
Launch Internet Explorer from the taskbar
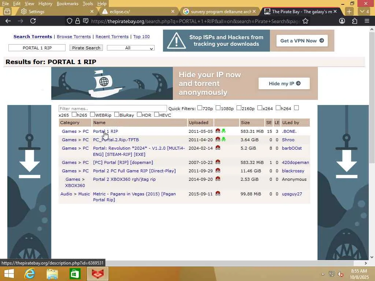click(x=30, y=274)
